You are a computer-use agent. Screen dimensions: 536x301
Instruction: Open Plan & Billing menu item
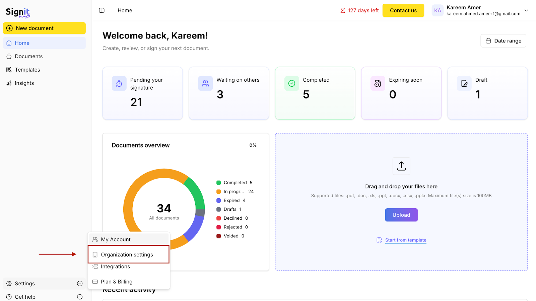[117, 282]
